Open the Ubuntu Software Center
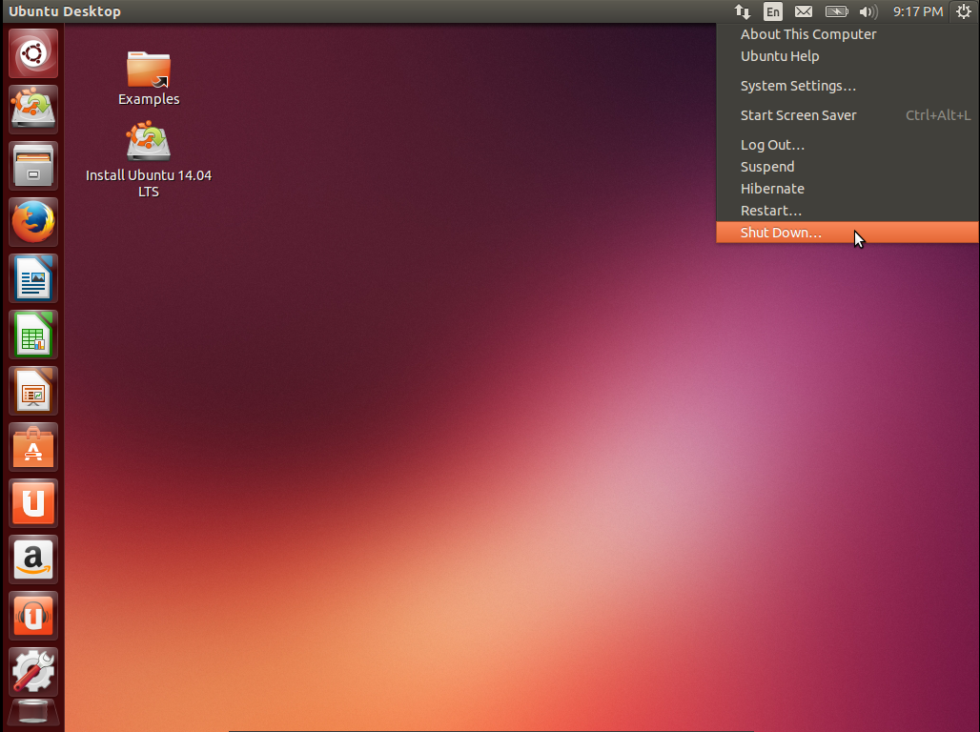 [x=32, y=446]
